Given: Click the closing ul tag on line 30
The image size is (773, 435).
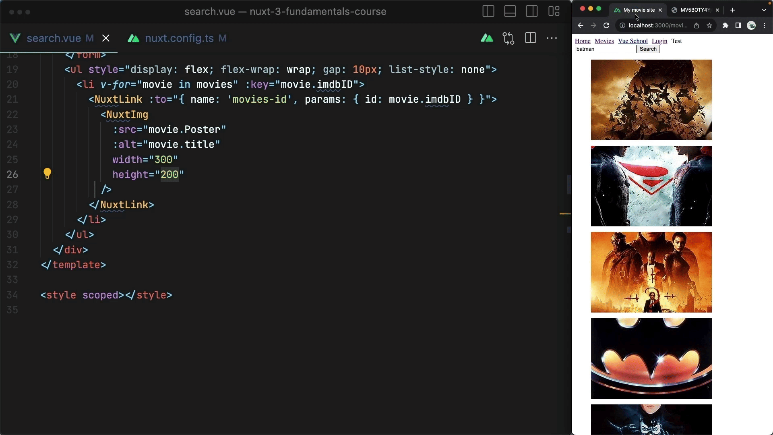Looking at the screenshot, I should click(x=80, y=234).
